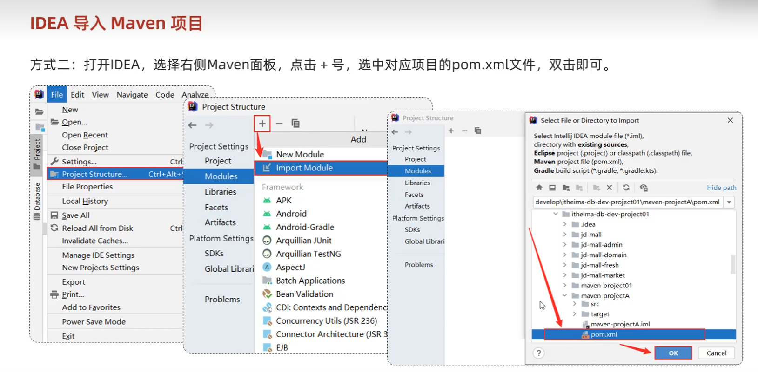
Task: Click the forward arrow in middle Project Structure
Action: [x=209, y=125]
